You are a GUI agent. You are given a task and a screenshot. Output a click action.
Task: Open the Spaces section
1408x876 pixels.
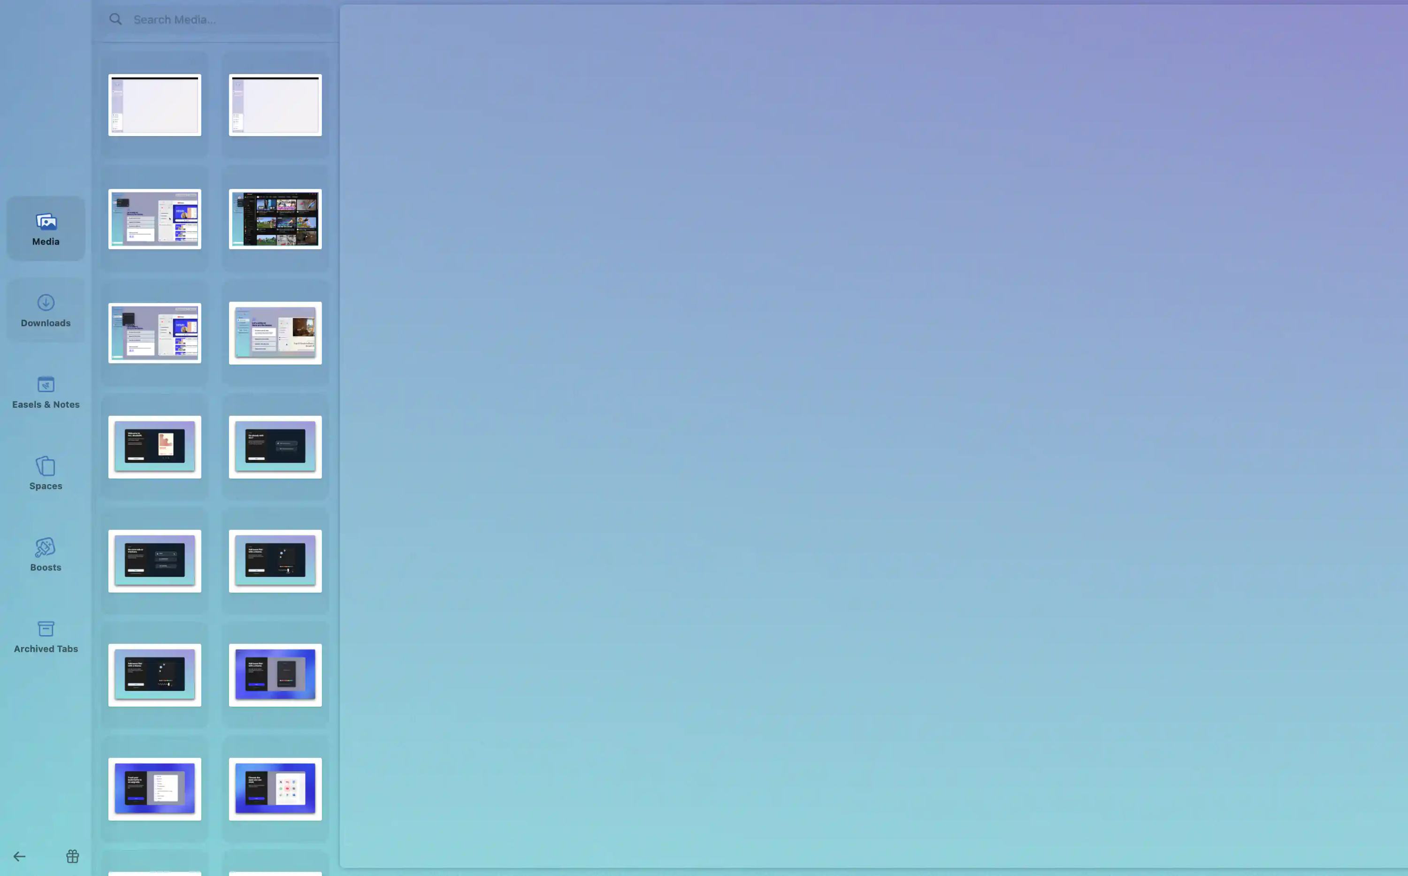coord(46,473)
